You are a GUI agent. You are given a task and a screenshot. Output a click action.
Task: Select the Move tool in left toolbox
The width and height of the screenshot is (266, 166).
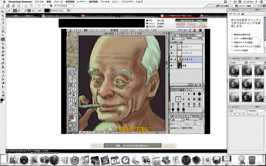coord(3,12)
